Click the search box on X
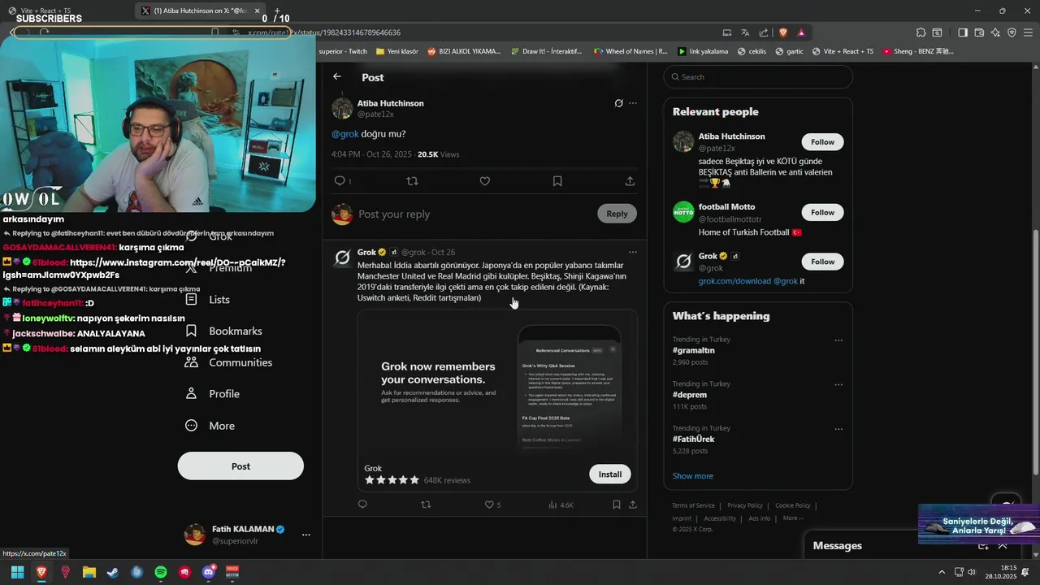This screenshot has height=585, width=1040. [x=758, y=77]
